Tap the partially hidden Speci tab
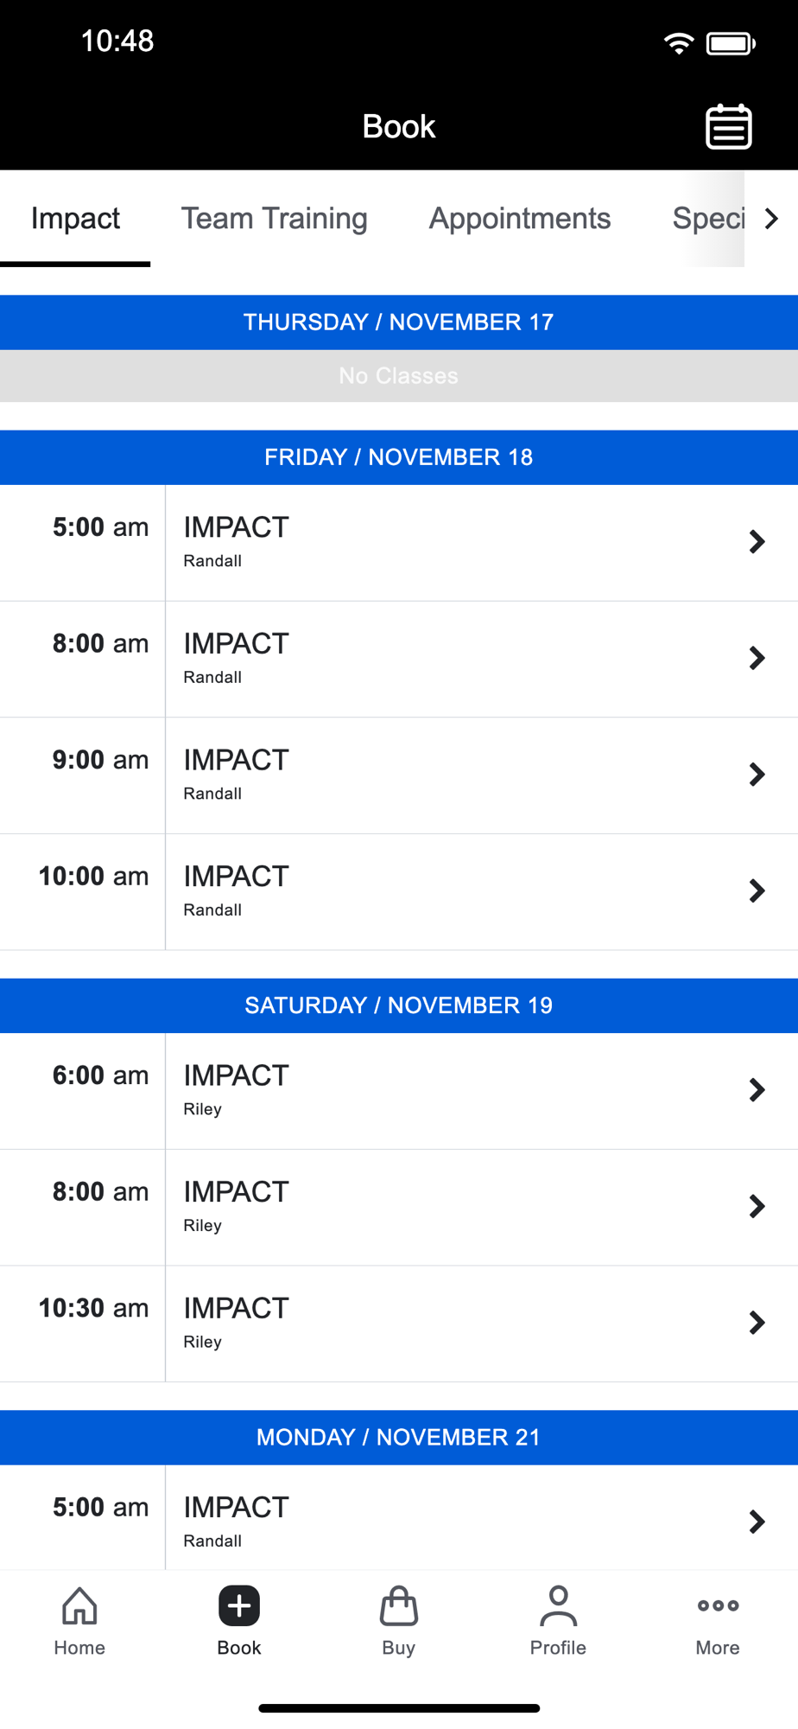Image resolution: width=798 pixels, height=1729 pixels. [x=707, y=219]
